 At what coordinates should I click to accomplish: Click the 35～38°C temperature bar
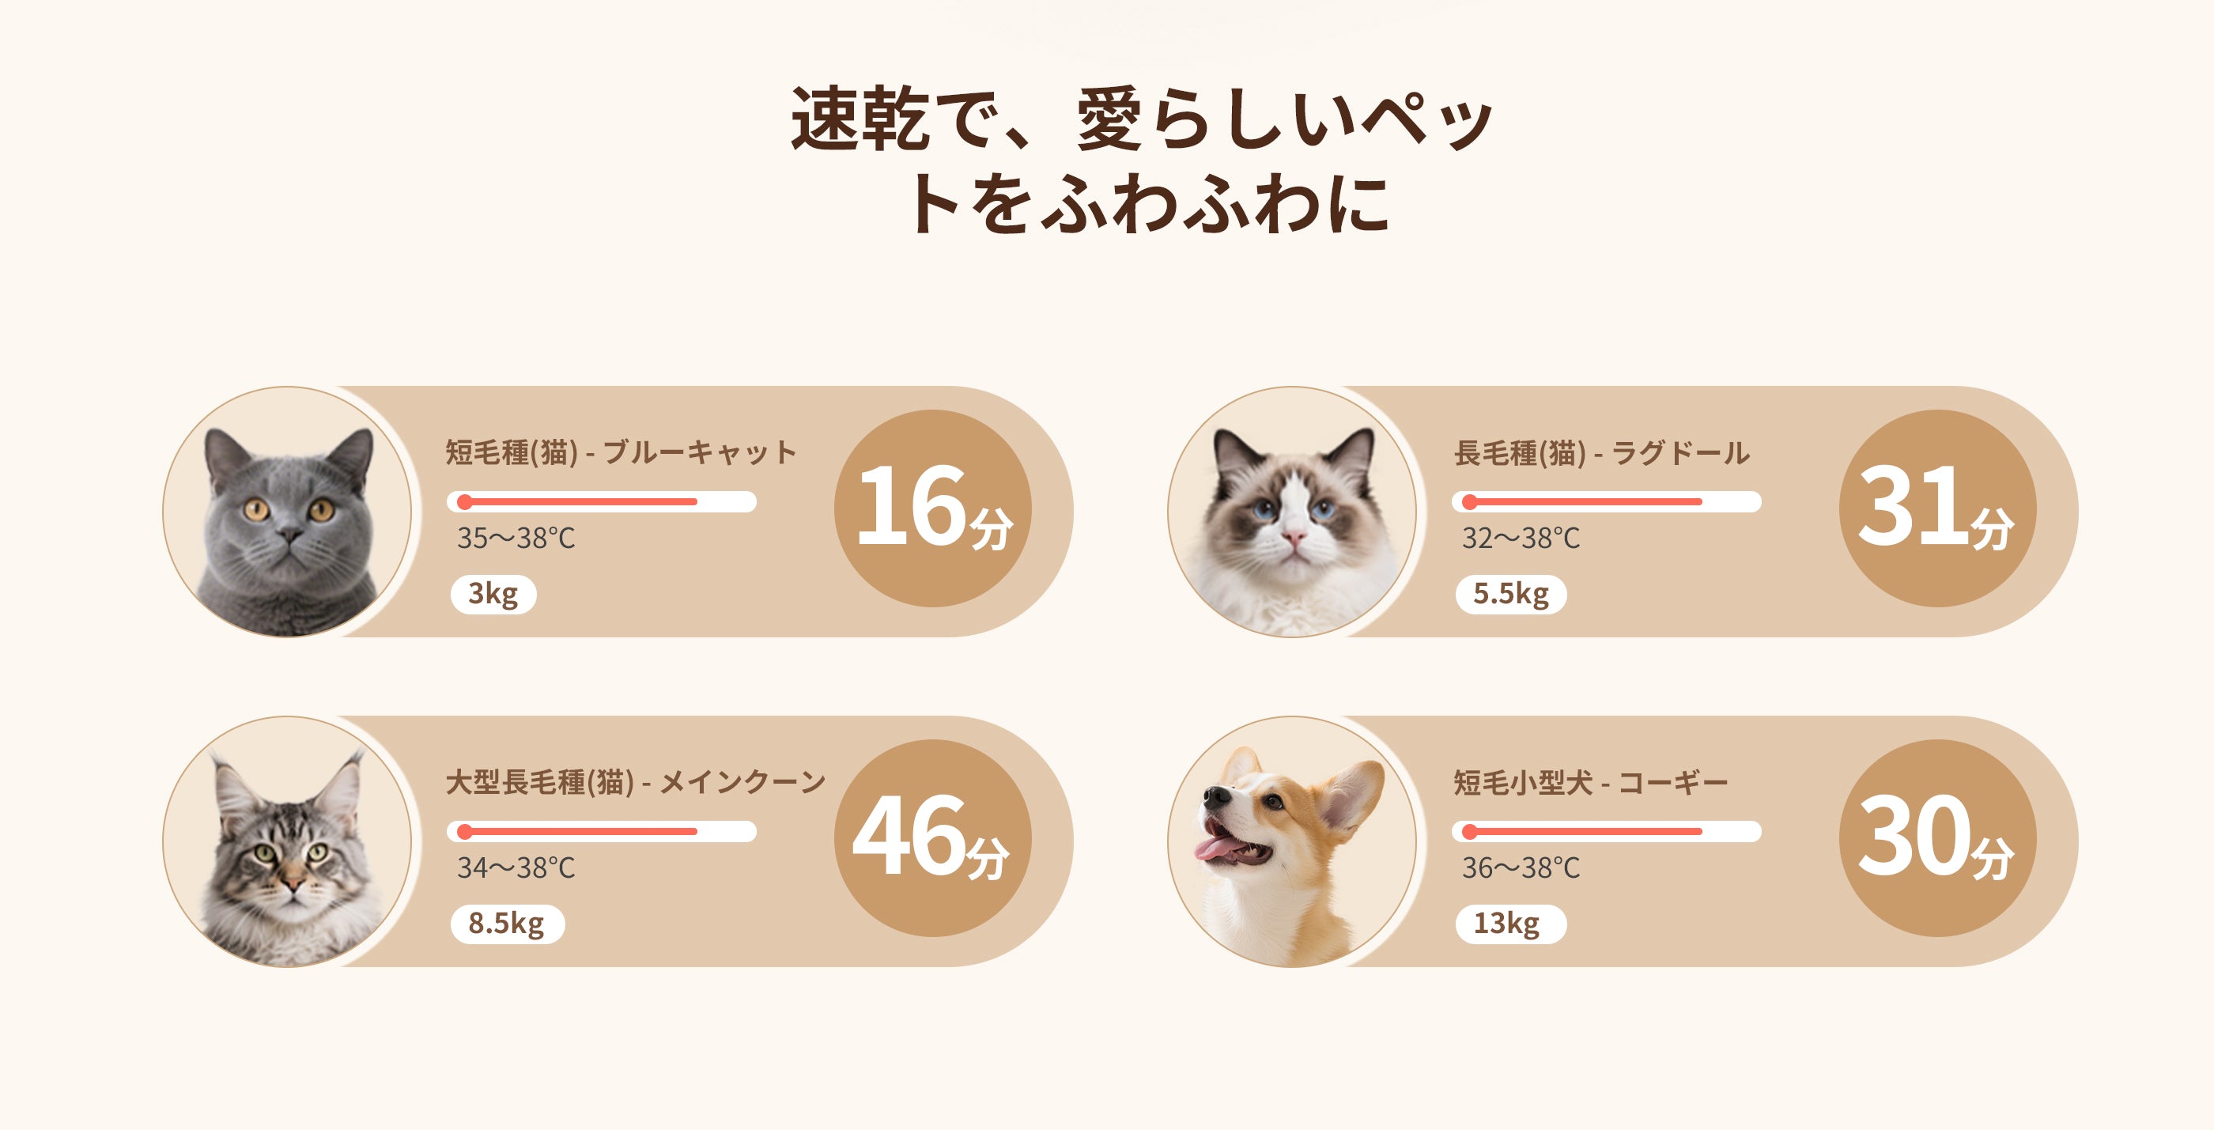[x=602, y=502]
